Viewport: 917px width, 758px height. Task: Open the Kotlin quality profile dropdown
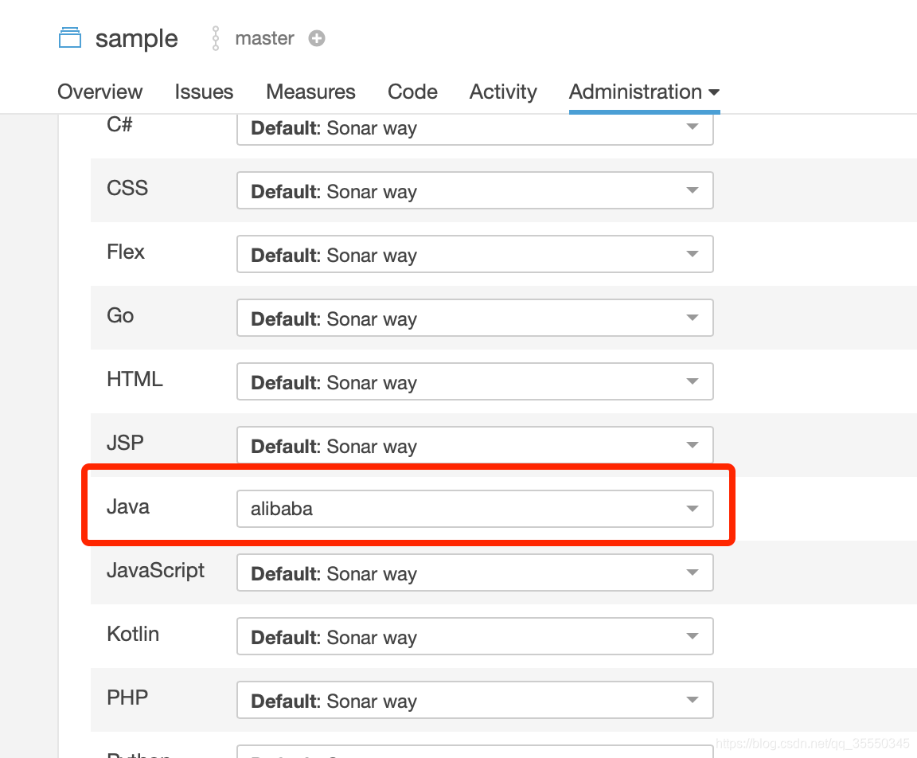point(475,636)
